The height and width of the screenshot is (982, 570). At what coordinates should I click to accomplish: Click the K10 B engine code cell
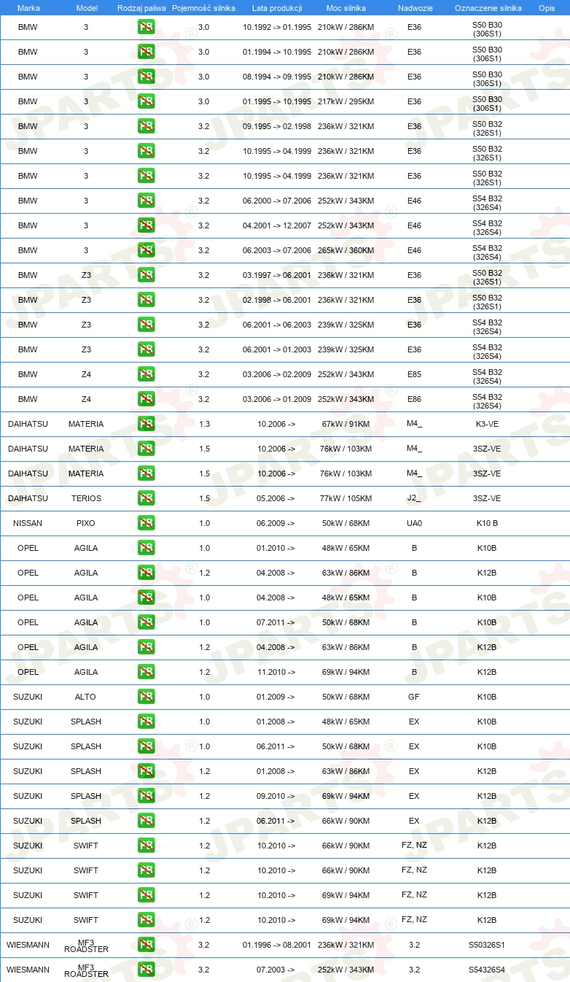[x=487, y=523]
